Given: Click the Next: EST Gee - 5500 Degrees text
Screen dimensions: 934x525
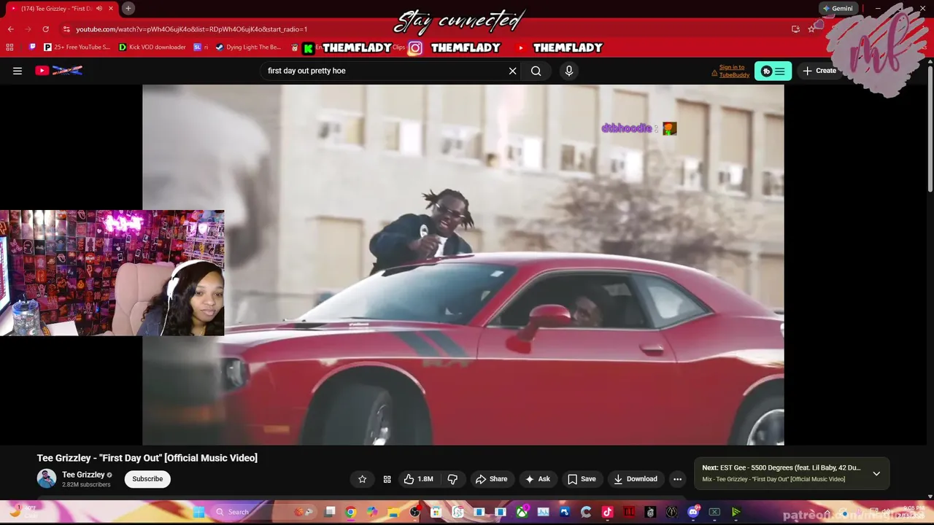Looking at the screenshot, I should tap(781, 467).
